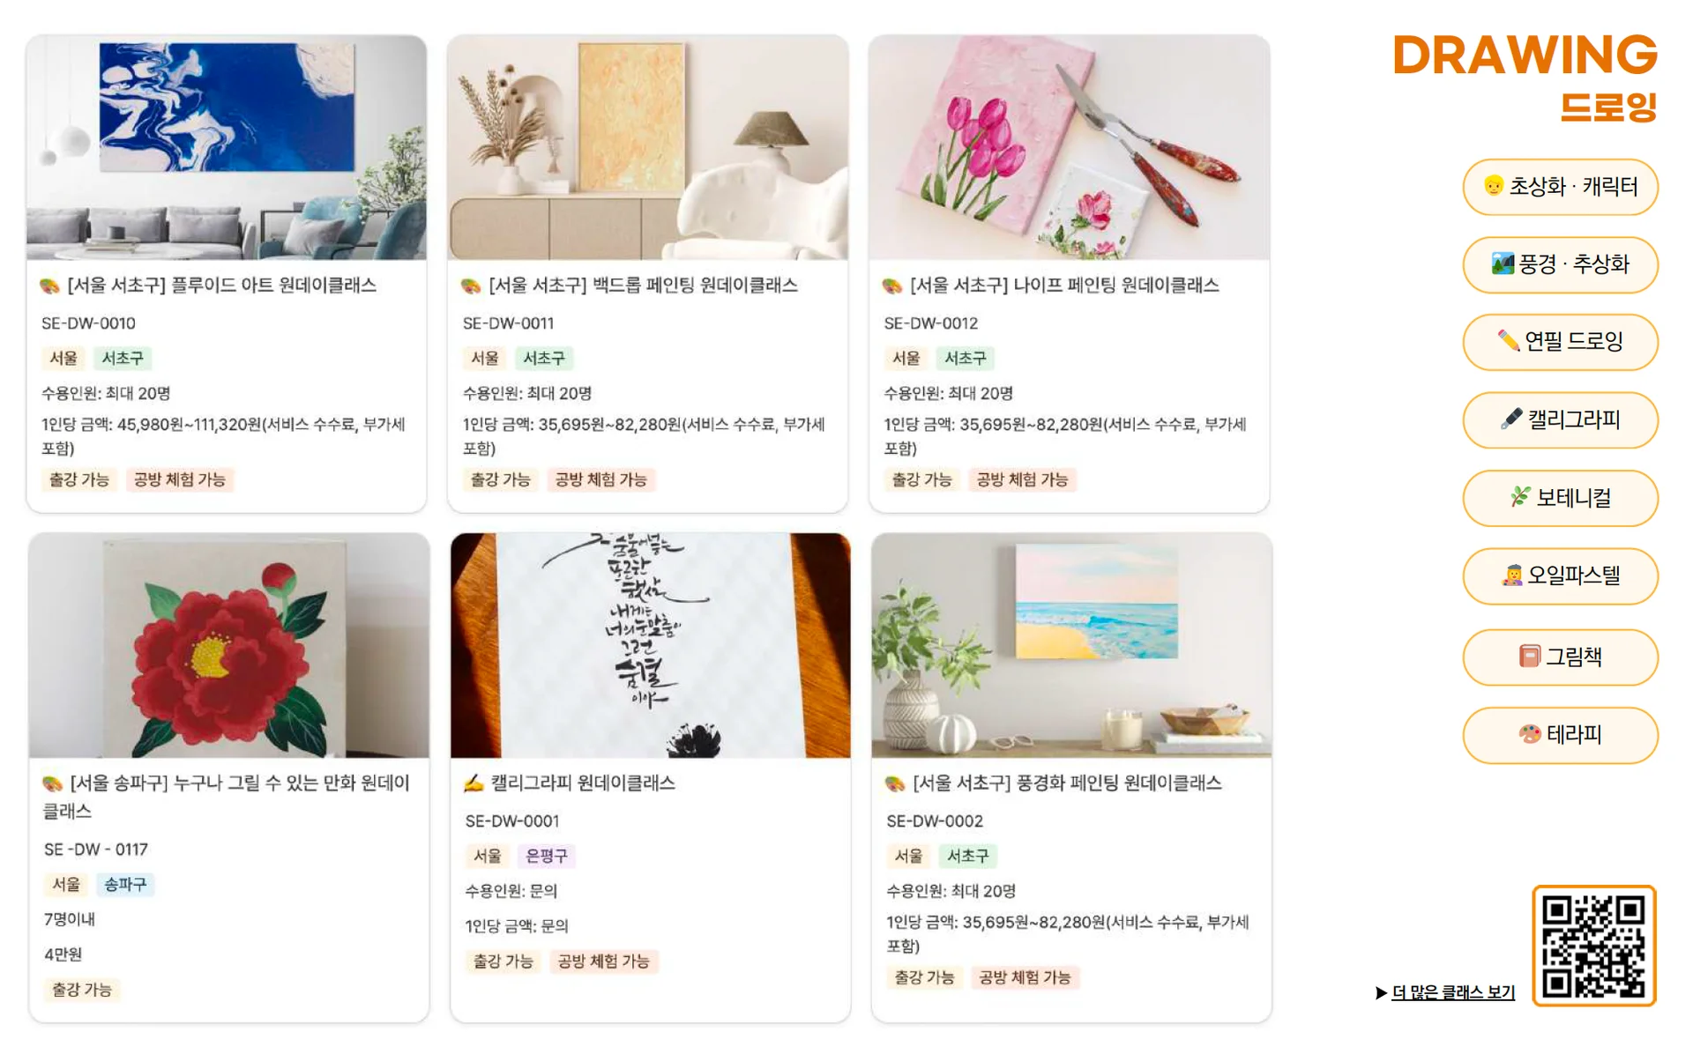Click the 송파구 location tab
The height and width of the screenshot is (1054, 1693).
[x=124, y=885]
